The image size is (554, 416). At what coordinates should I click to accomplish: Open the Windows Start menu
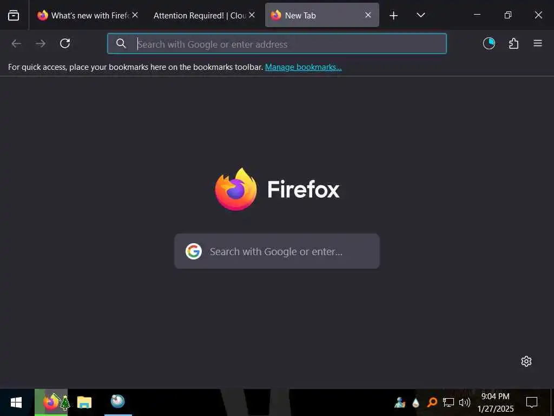tap(16, 402)
